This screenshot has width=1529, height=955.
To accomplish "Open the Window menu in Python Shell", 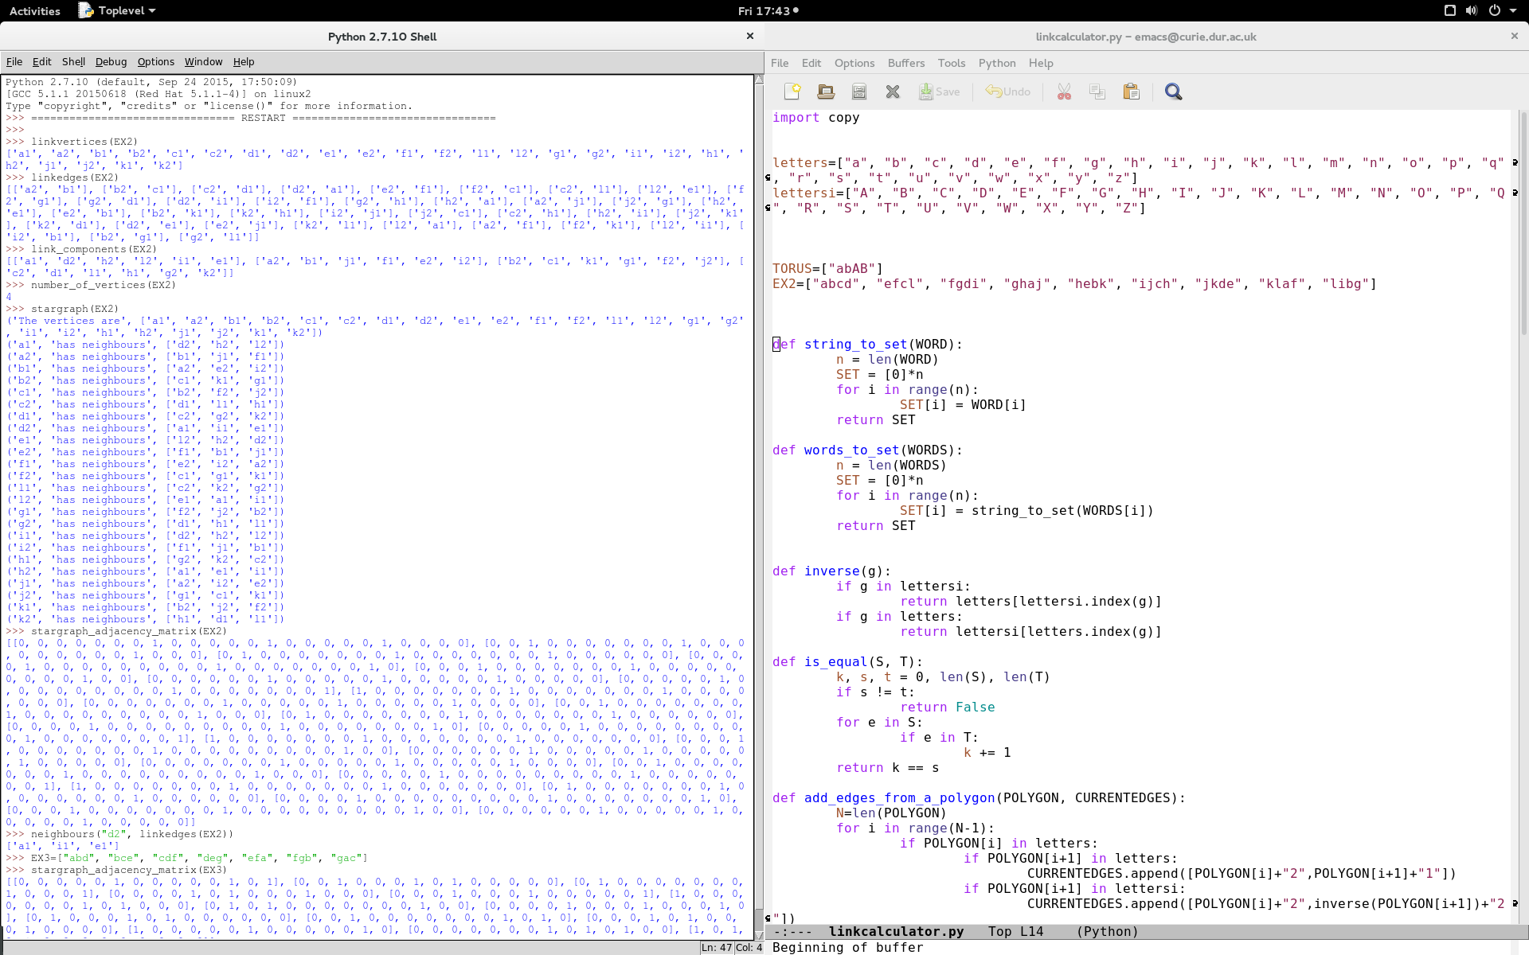I will click(x=203, y=61).
